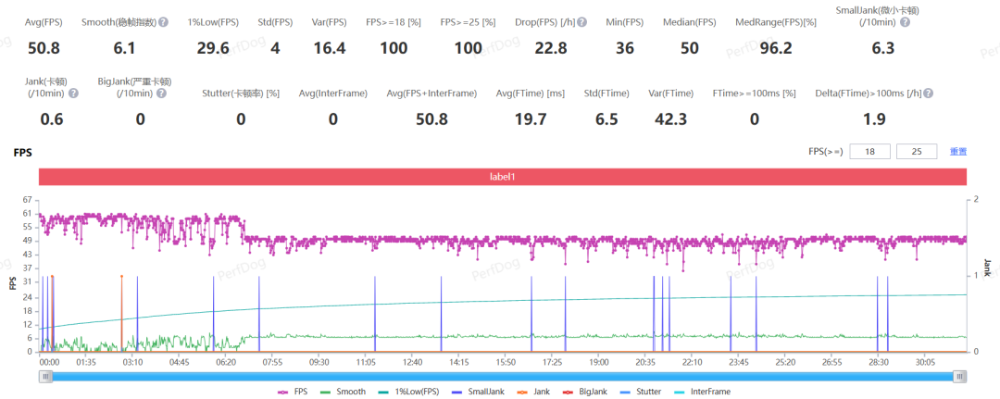Click the Avg(FPS) label

(x=44, y=22)
